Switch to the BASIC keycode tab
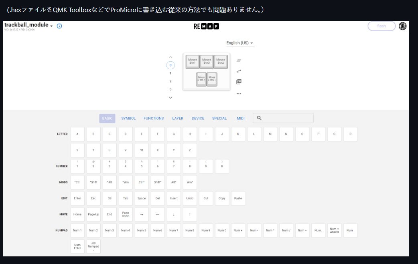The image size is (418, 264). (x=107, y=119)
